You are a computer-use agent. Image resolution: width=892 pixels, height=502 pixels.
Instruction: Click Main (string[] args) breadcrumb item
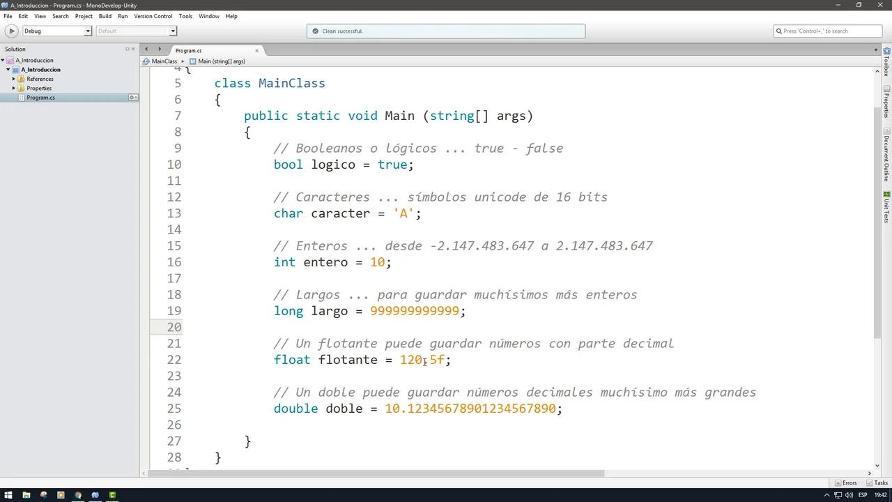click(x=221, y=61)
